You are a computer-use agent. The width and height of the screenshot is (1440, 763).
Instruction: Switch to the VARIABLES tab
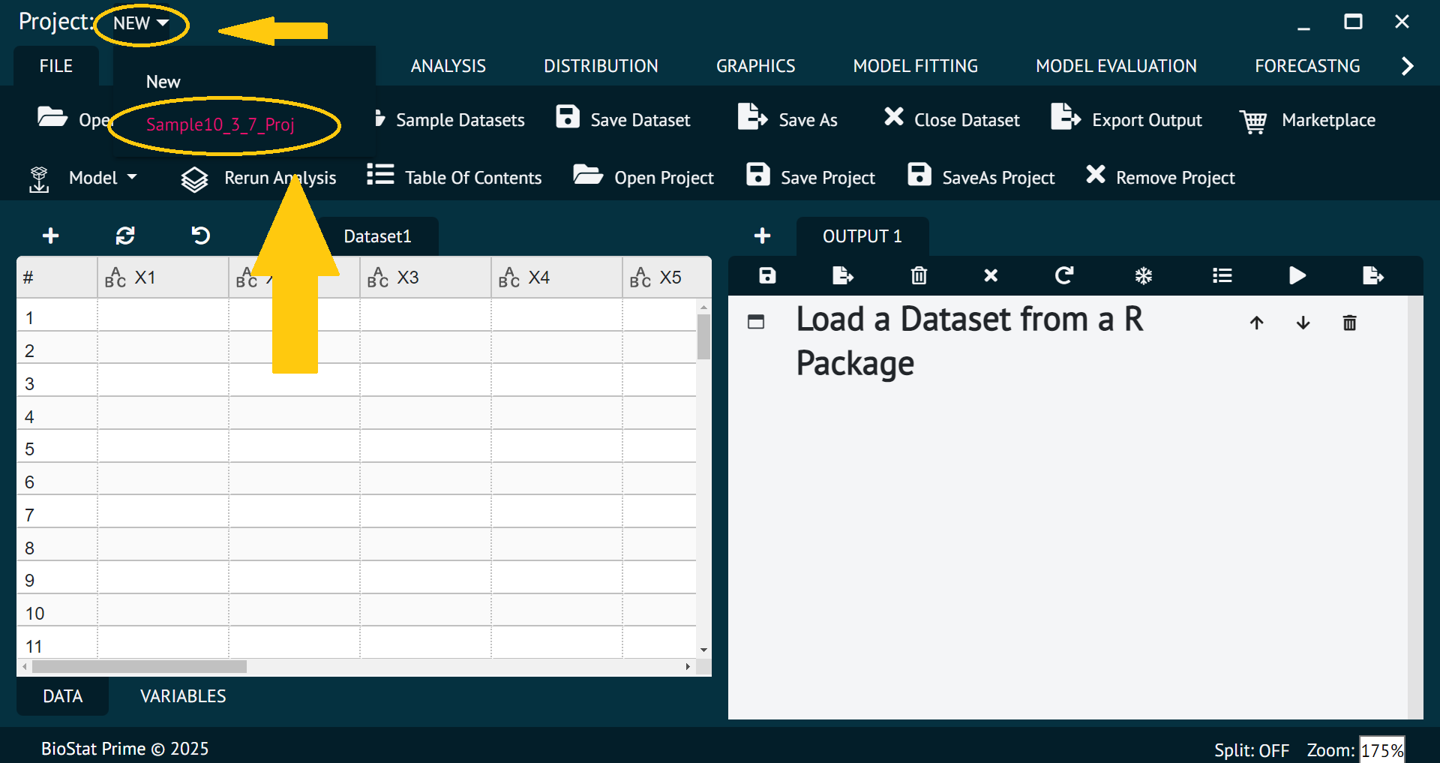[x=183, y=696]
